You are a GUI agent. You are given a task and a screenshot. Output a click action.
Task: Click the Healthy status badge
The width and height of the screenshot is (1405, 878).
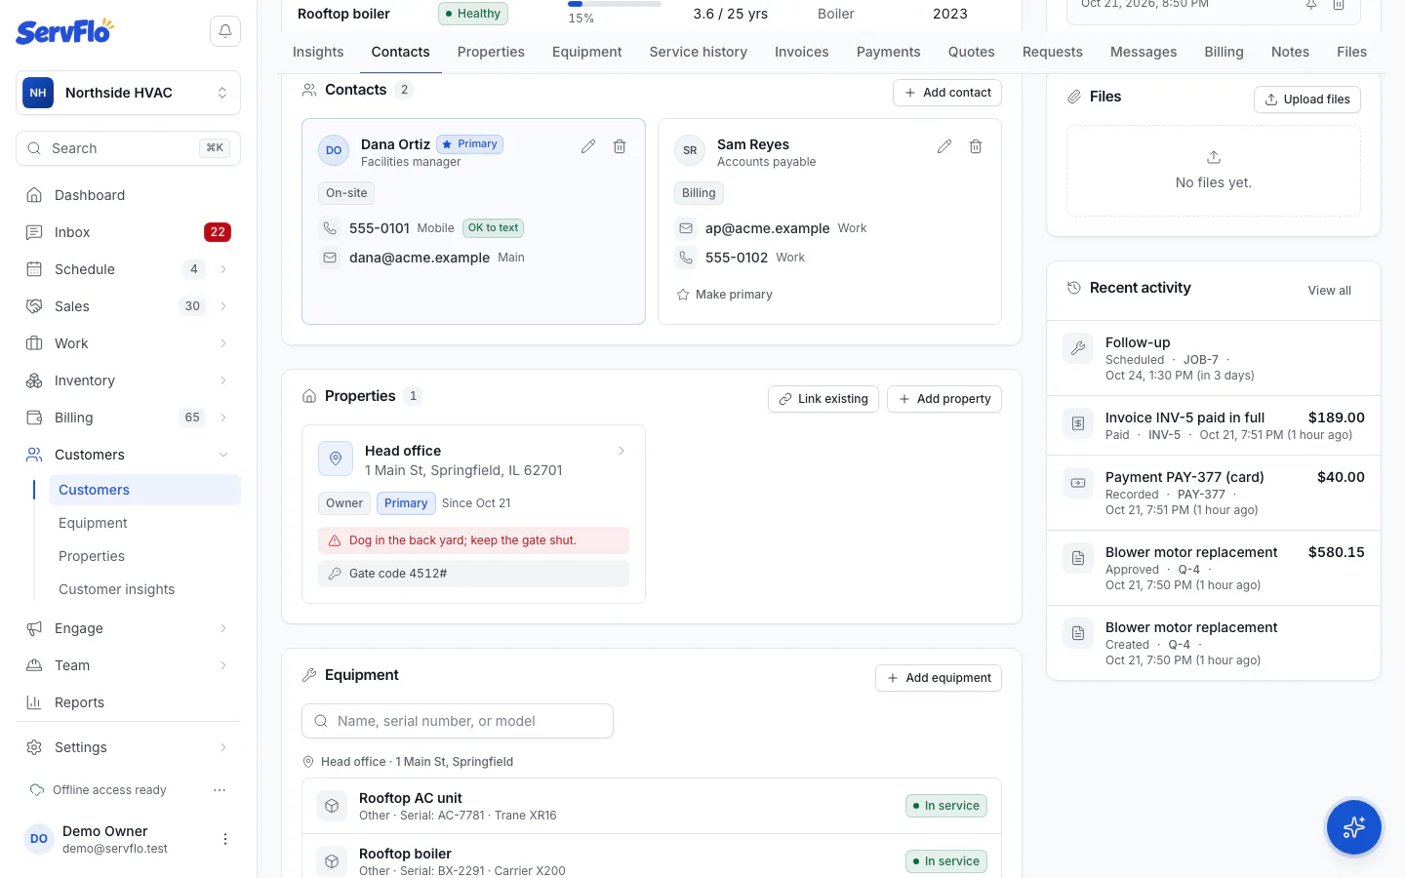[473, 14]
